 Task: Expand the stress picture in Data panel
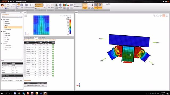25,16
